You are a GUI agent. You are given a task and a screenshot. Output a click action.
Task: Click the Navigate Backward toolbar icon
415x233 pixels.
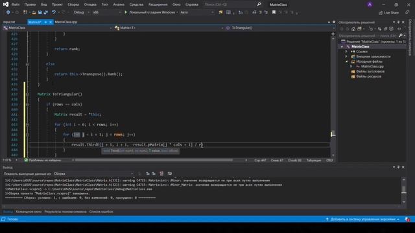[x=8, y=12]
